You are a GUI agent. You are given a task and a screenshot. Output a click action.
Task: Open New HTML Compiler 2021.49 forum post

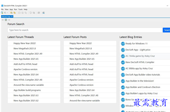pos(90,54)
